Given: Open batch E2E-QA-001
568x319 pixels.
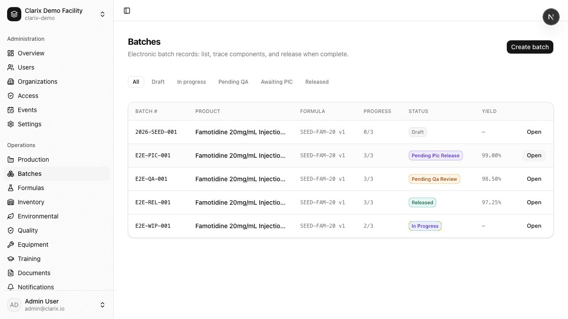Looking at the screenshot, I should click(x=534, y=179).
